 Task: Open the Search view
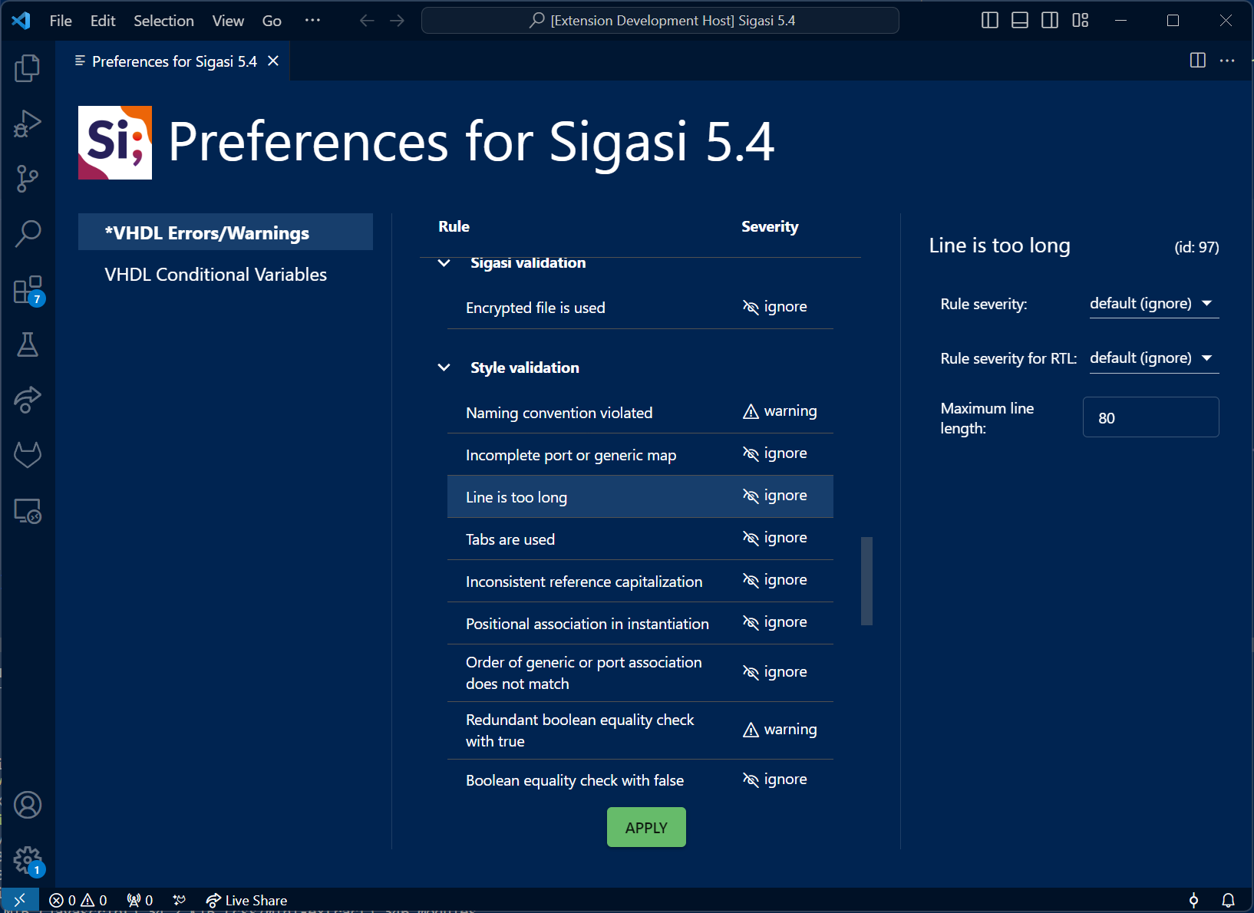(x=28, y=234)
